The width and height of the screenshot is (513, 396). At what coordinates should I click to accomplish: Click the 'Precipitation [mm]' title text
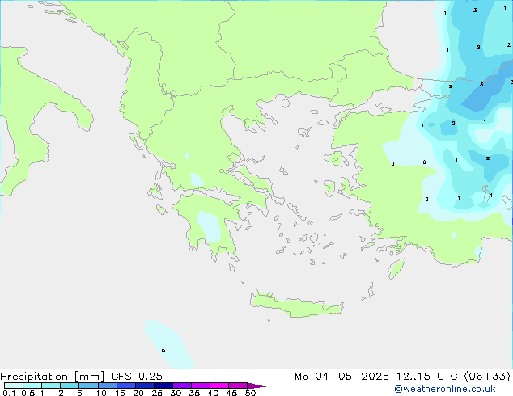(x=53, y=377)
